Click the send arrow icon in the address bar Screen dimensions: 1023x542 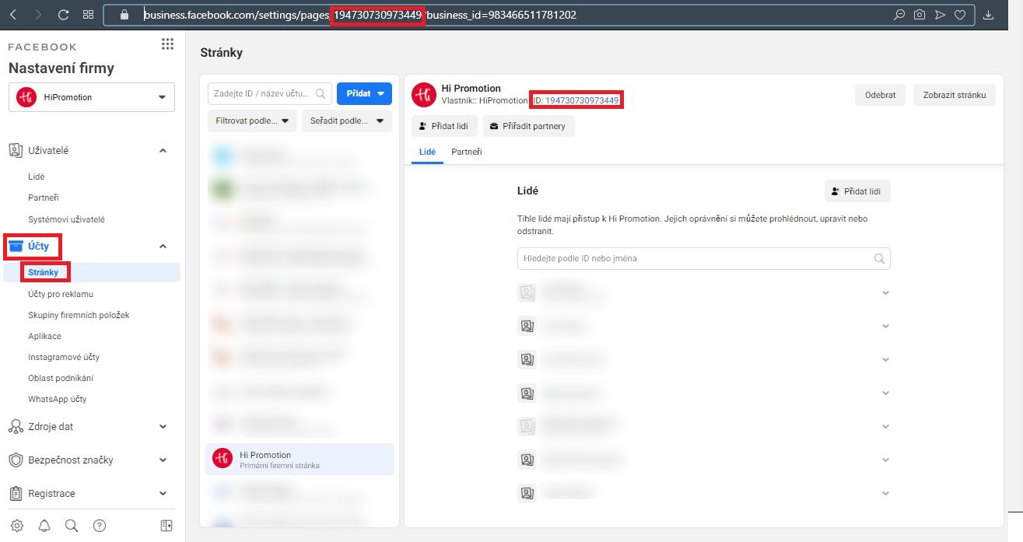(940, 15)
